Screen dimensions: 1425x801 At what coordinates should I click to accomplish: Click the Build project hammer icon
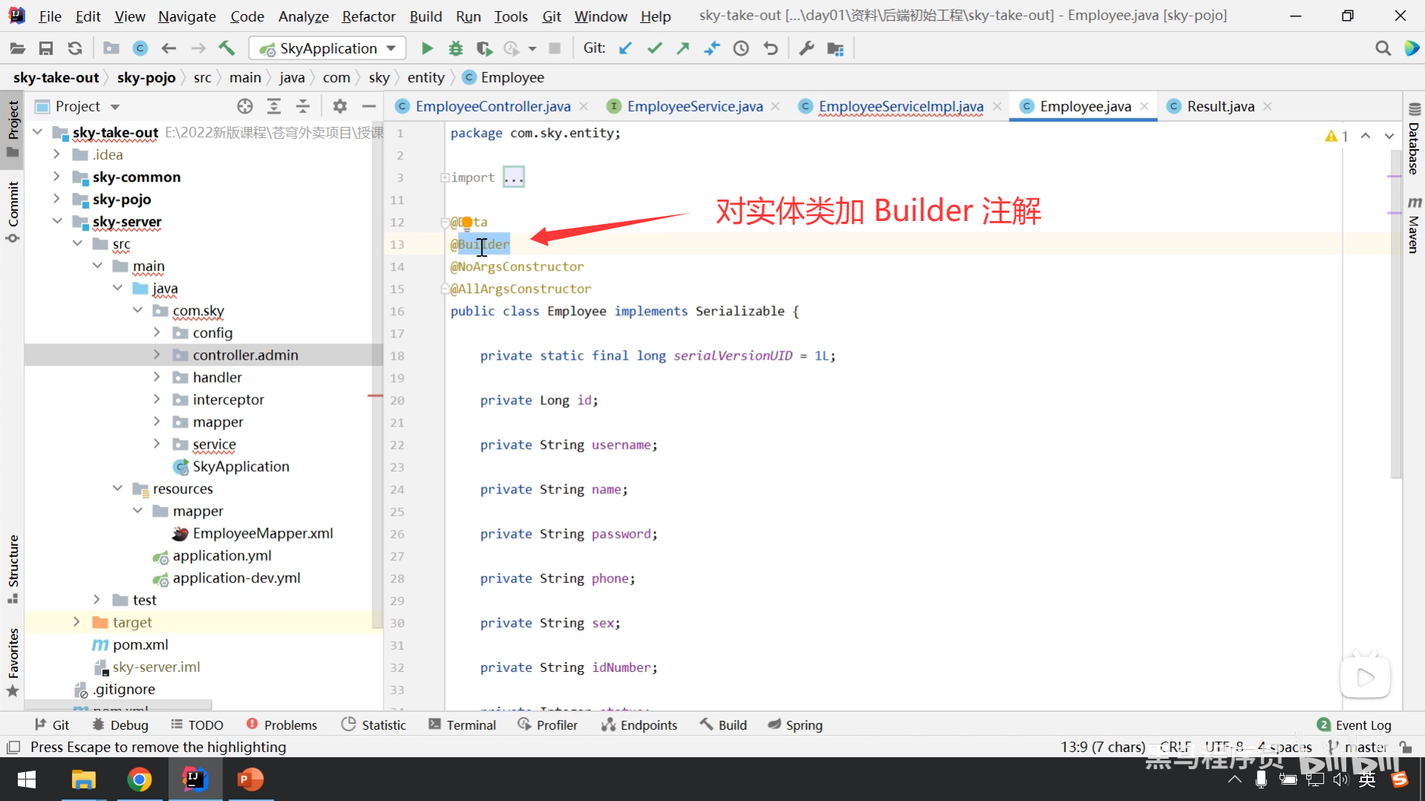click(226, 48)
